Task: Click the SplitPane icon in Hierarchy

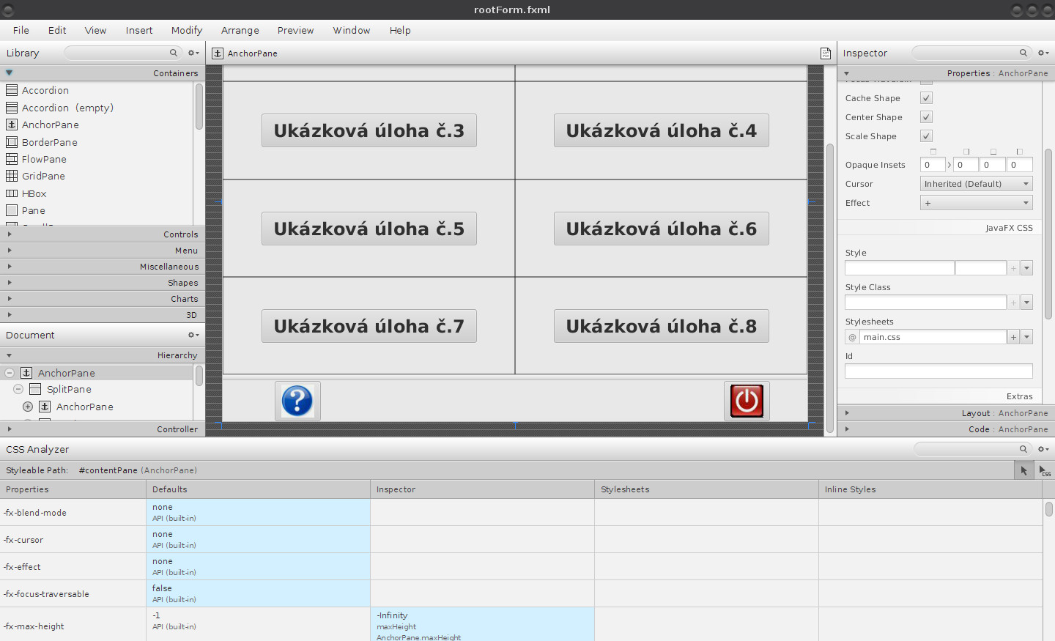Action: (x=35, y=389)
